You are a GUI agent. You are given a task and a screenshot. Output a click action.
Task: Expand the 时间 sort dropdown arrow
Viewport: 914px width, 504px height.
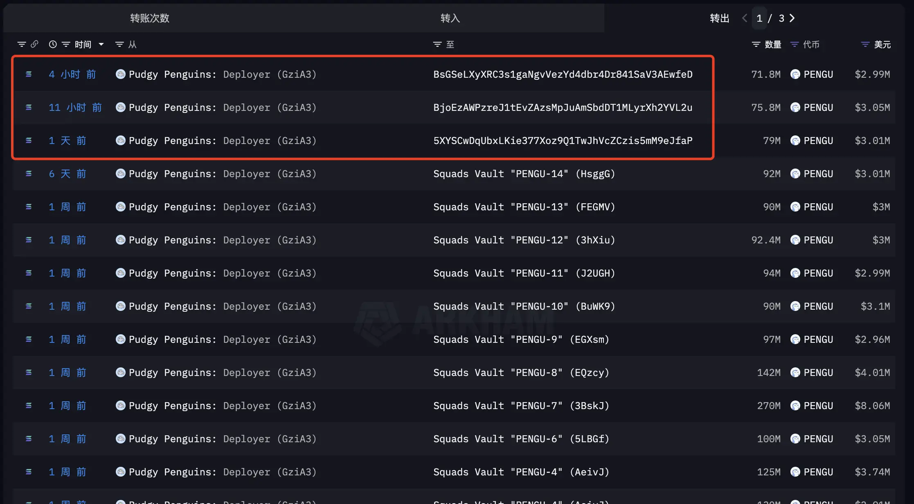pyautogui.click(x=101, y=44)
